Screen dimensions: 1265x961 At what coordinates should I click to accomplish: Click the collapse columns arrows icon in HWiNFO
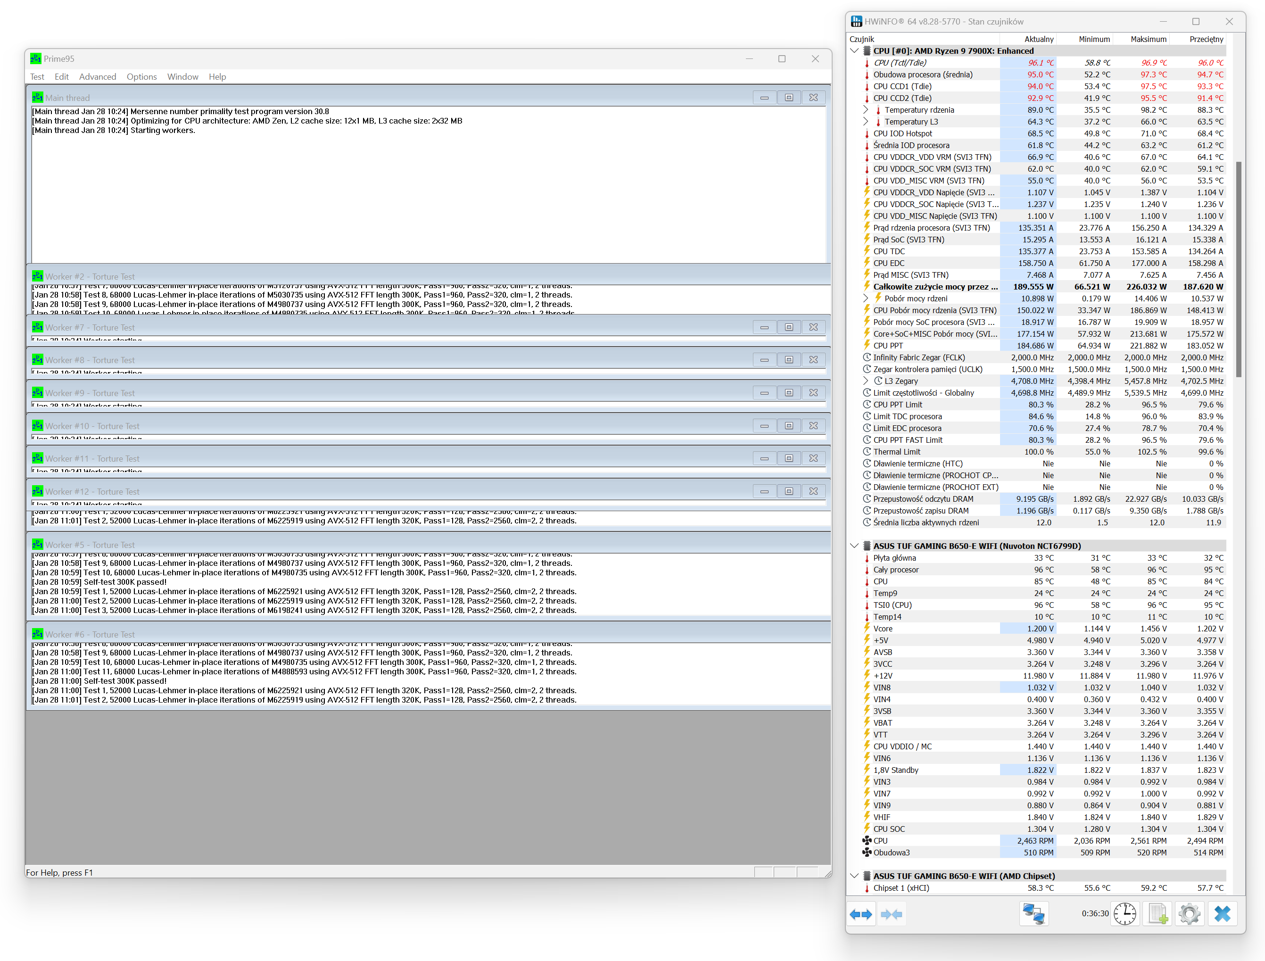(892, 914)
